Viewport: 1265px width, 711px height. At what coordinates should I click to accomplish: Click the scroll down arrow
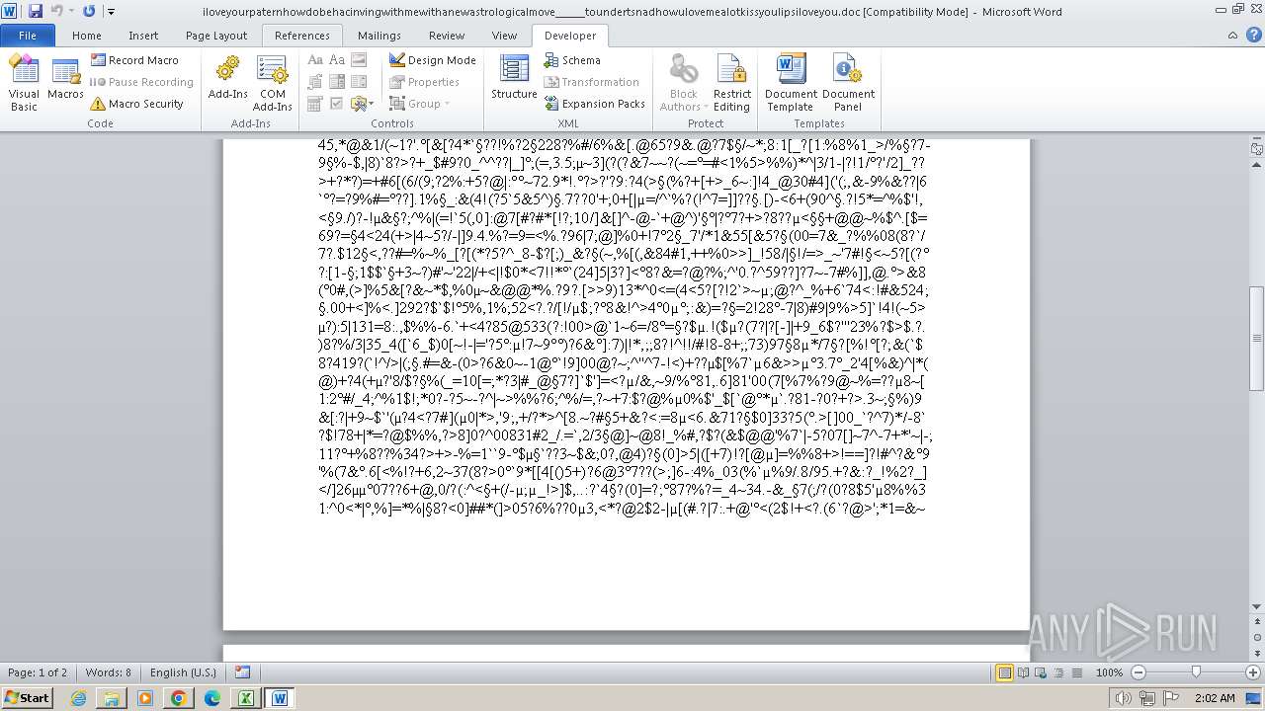click(1257, 607)
